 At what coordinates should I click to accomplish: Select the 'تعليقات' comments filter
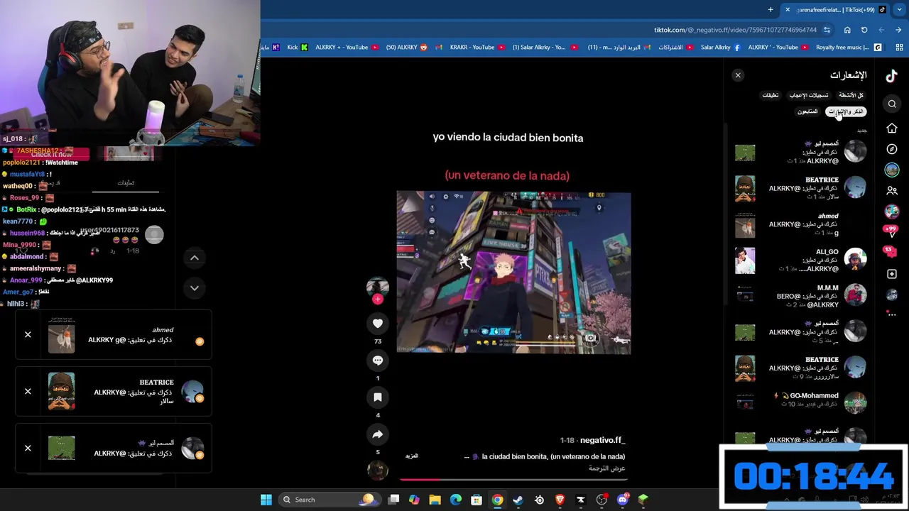coord(771,95)
